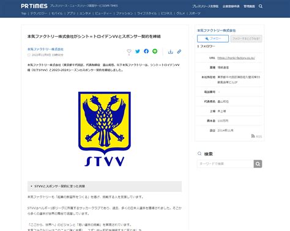The height and width of the screenshot is (231, 290).
Task: Like the article with the heart icon
Action: 129,51
